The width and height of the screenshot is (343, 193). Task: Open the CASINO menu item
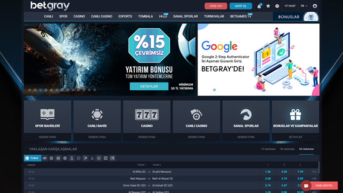point(79,16)
